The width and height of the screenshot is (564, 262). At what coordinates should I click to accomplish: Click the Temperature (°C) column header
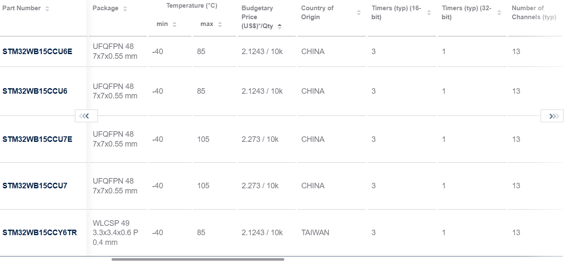[192, 6]
